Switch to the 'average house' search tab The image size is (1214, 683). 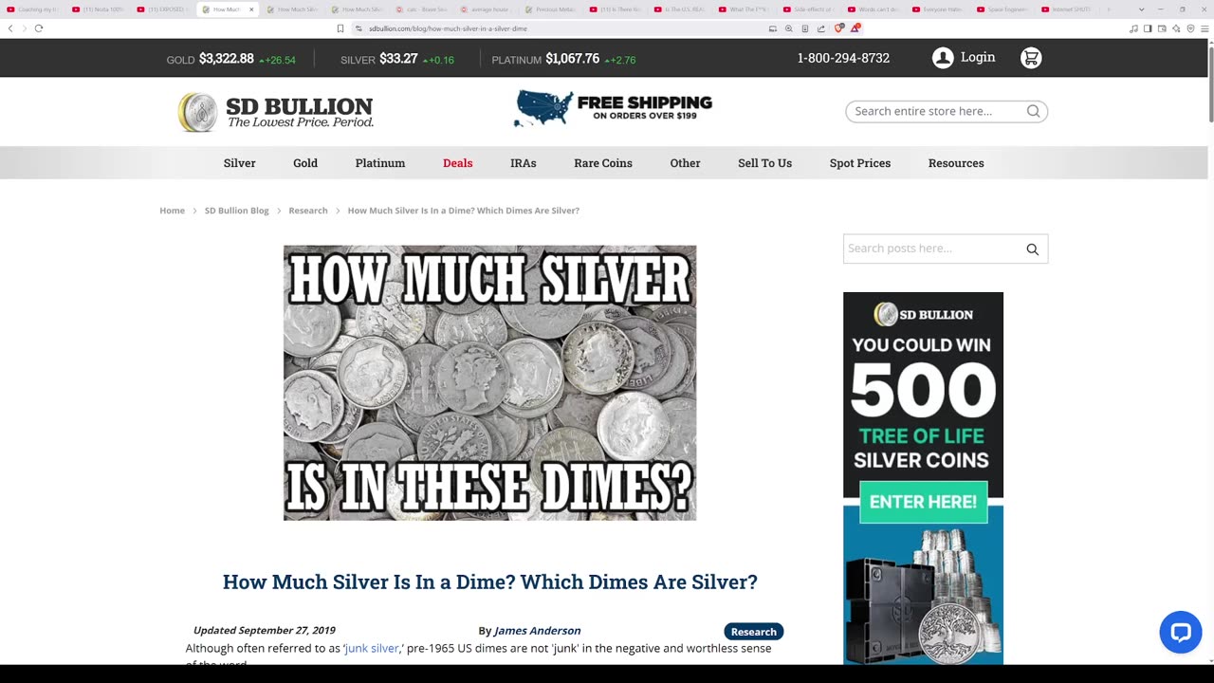(x=485, y=9)
